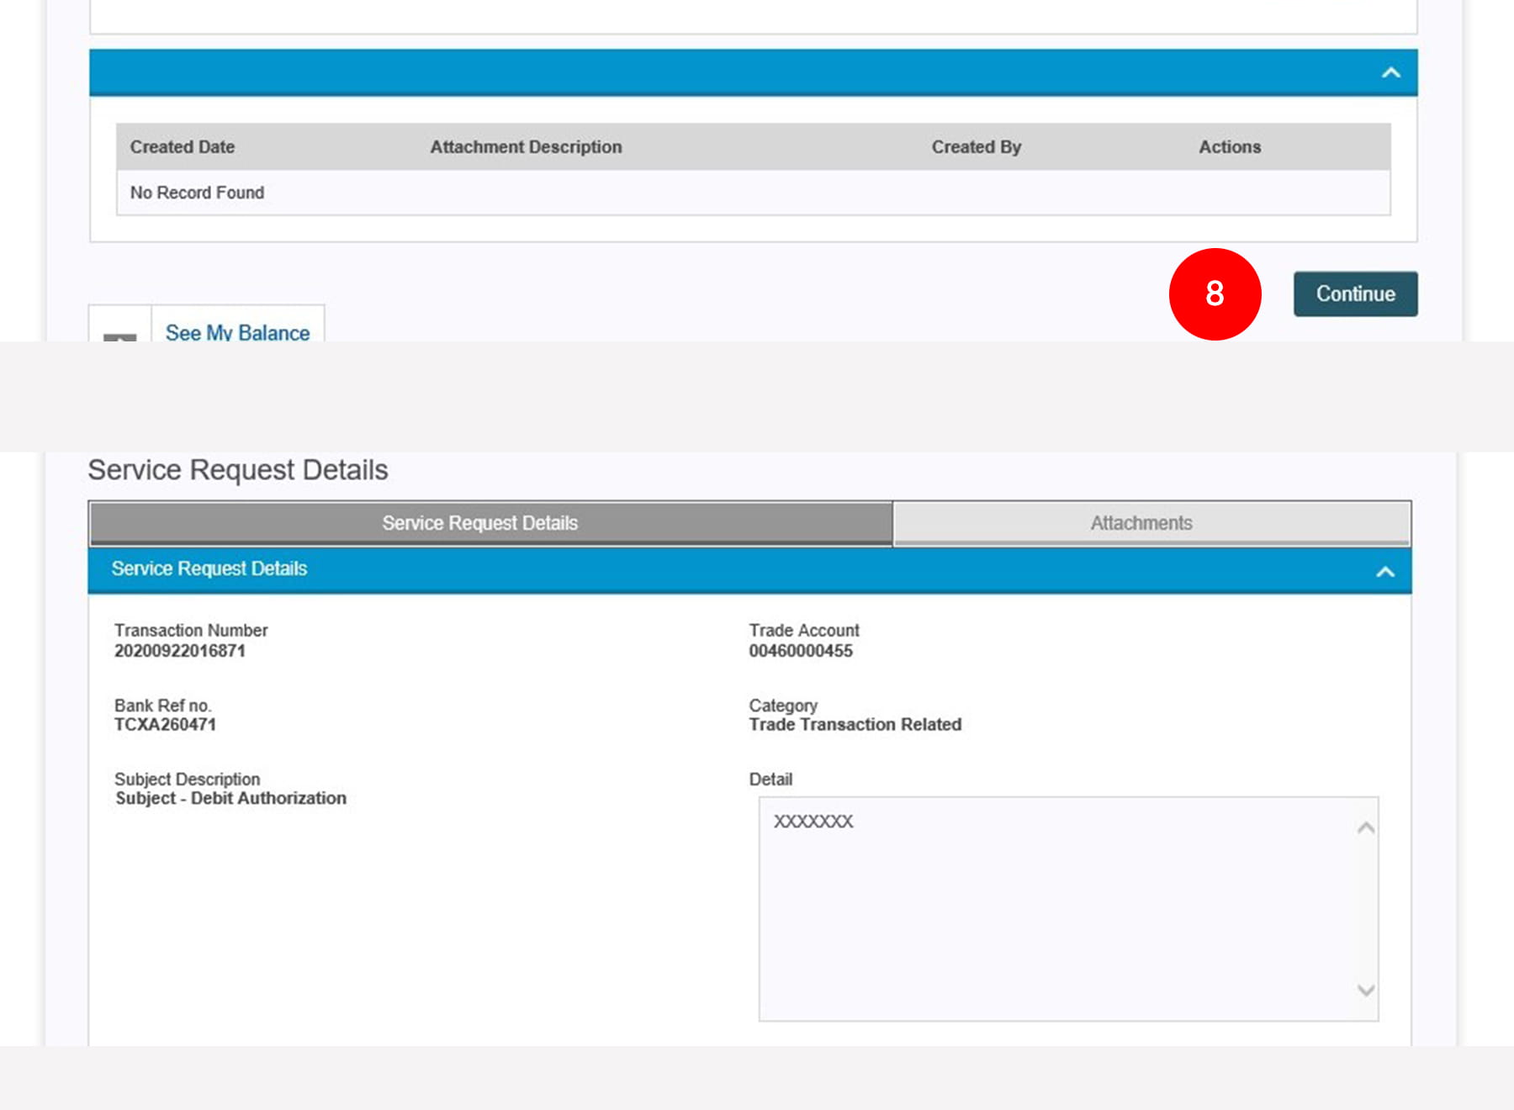1514x1110 pixels.
Task: Click the Attachment Description column header
Action: click(526, 147)
